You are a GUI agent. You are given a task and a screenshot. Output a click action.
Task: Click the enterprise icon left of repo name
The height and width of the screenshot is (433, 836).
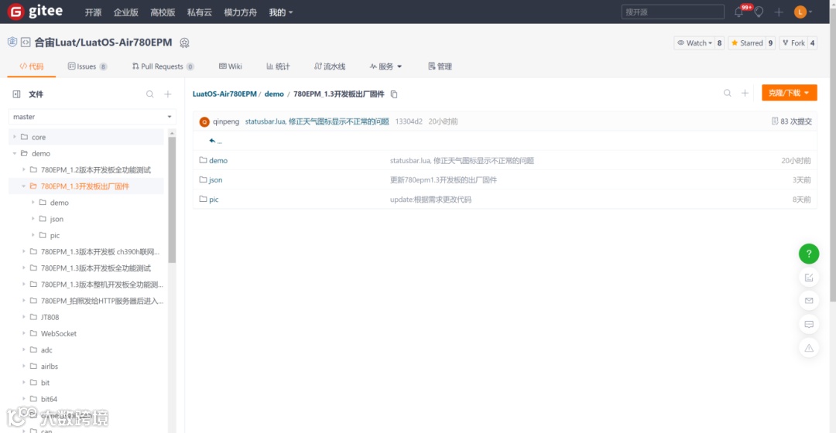12,42
